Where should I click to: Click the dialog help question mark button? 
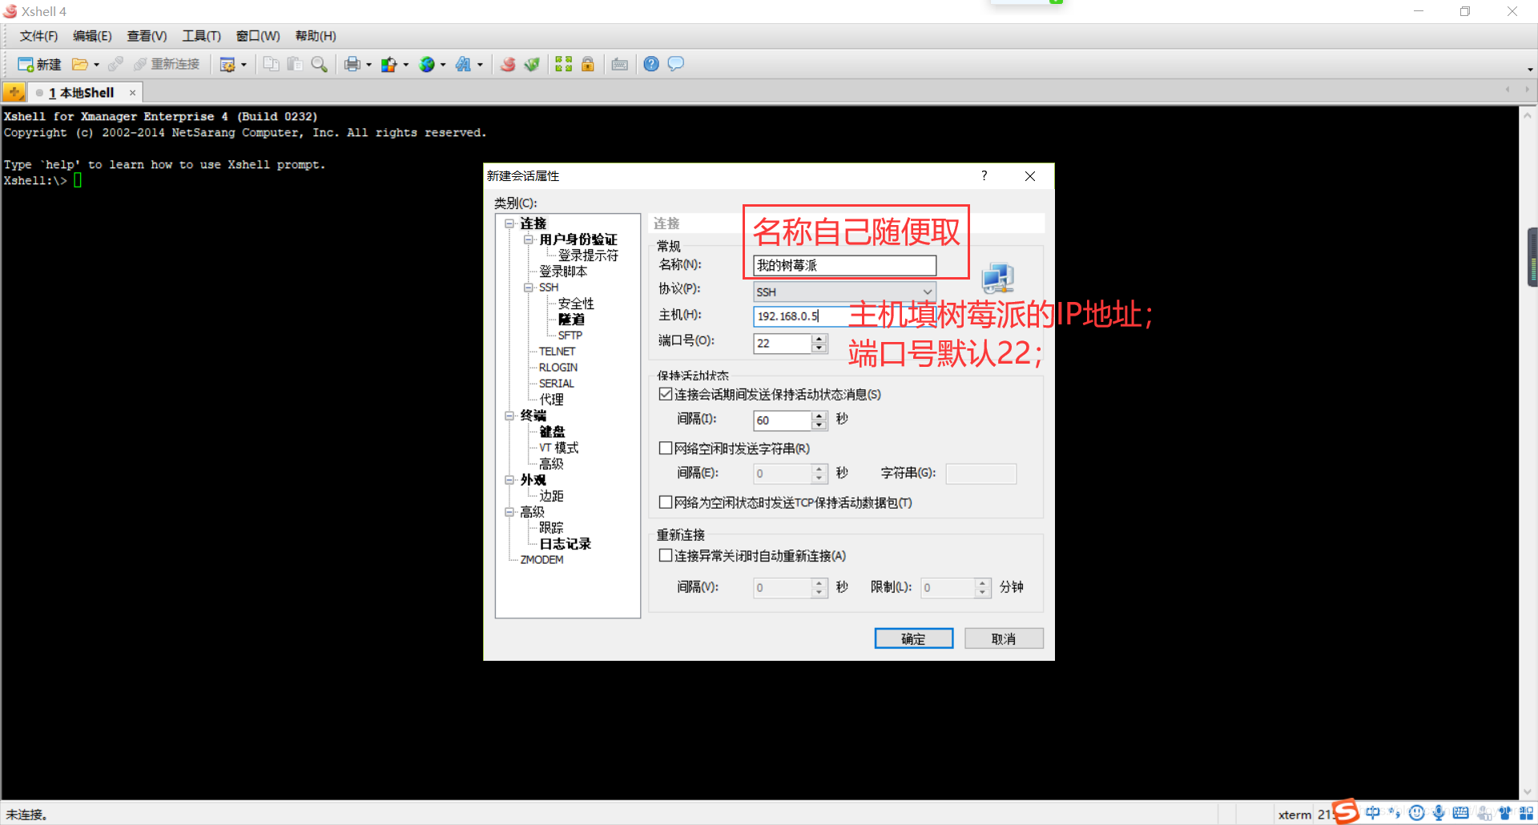(984, 175)
